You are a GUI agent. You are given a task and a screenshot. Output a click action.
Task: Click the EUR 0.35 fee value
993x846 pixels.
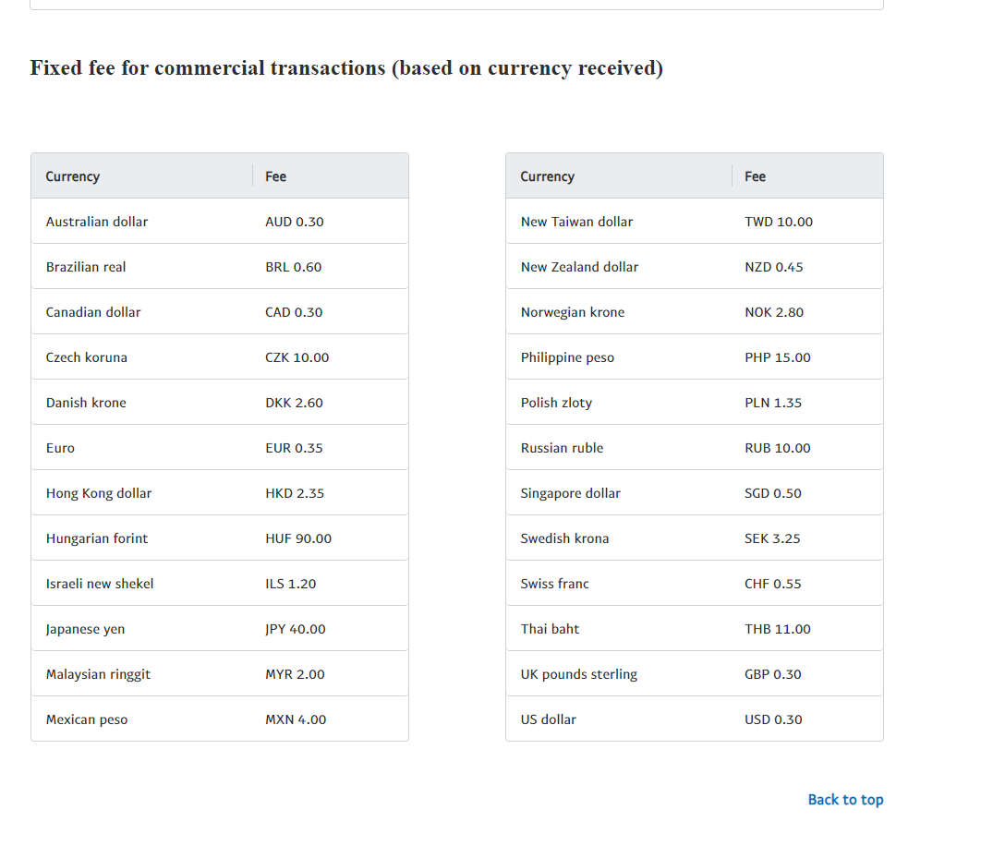click(294, 448)
